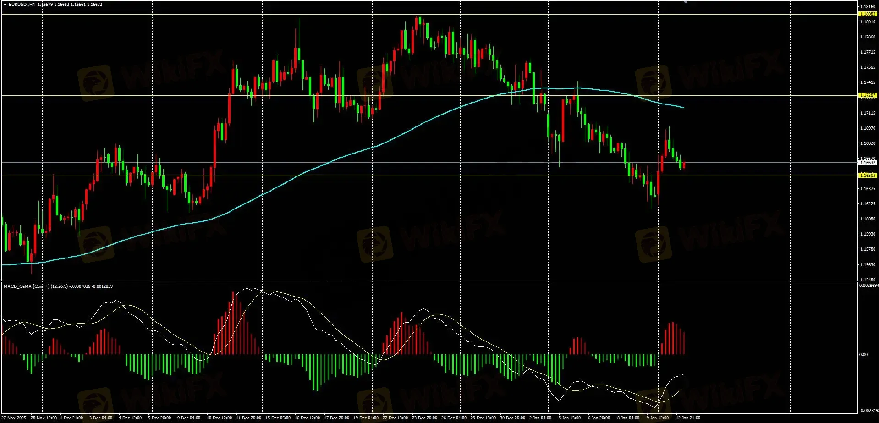Click the 9 Dec 04:00 time label
This screenshot has width=879, height=423.
(189, 418)
